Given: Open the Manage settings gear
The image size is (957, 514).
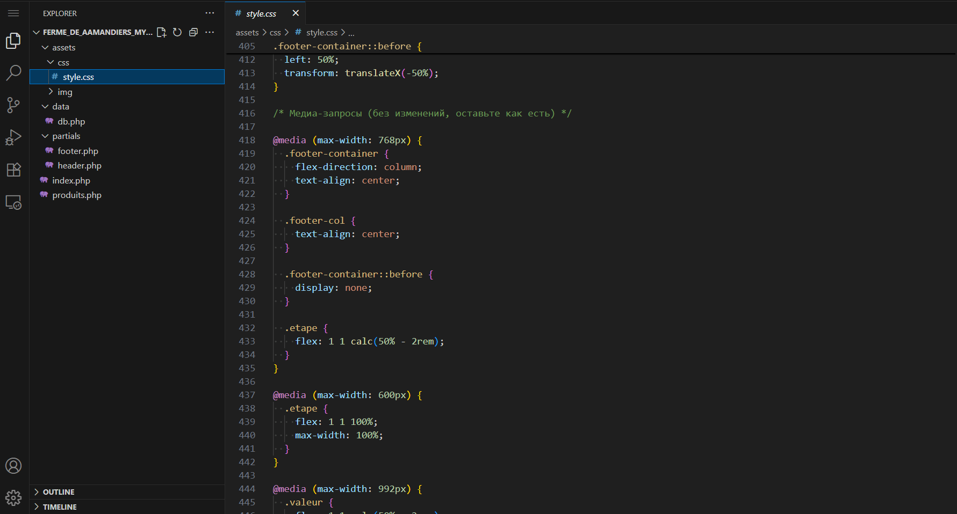Looking at the screenshot, I should 13,498.
